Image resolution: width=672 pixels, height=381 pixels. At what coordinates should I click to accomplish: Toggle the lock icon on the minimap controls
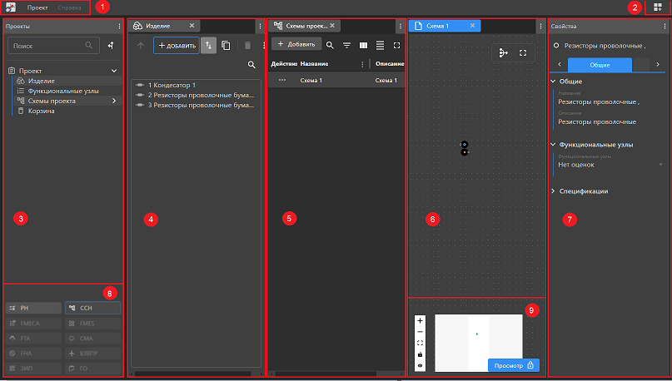pos(420,354)
